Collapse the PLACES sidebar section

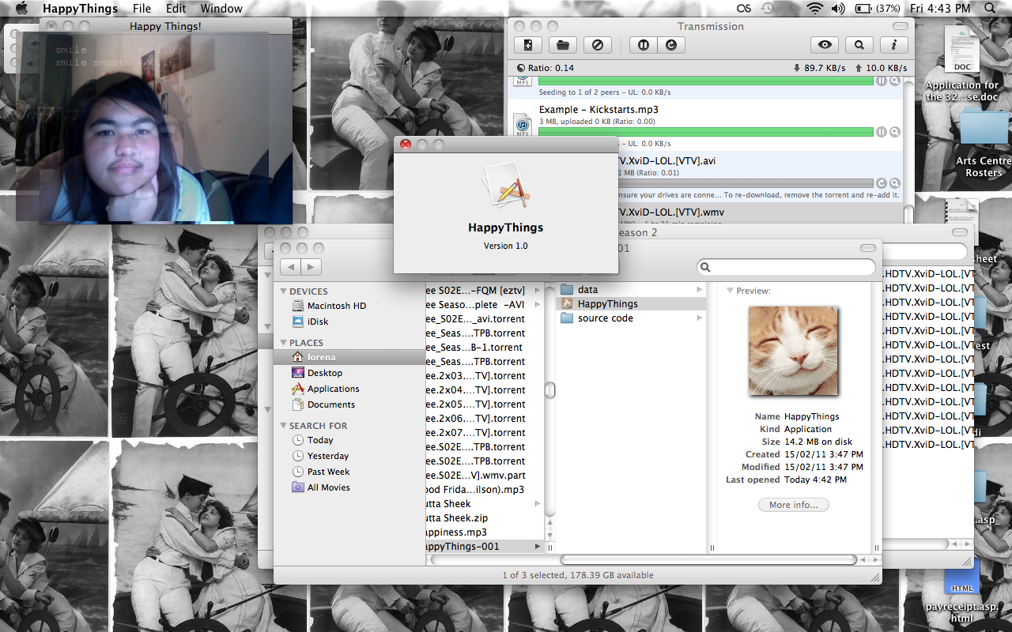click(x=284, y=343)
